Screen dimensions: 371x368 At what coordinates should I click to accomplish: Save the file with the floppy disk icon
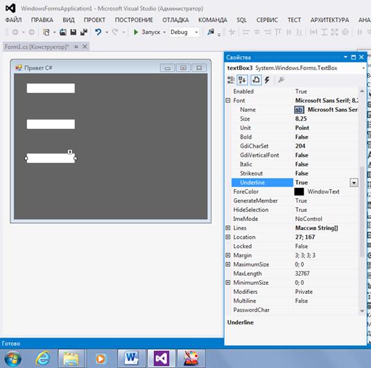click(x=74, y=32)
